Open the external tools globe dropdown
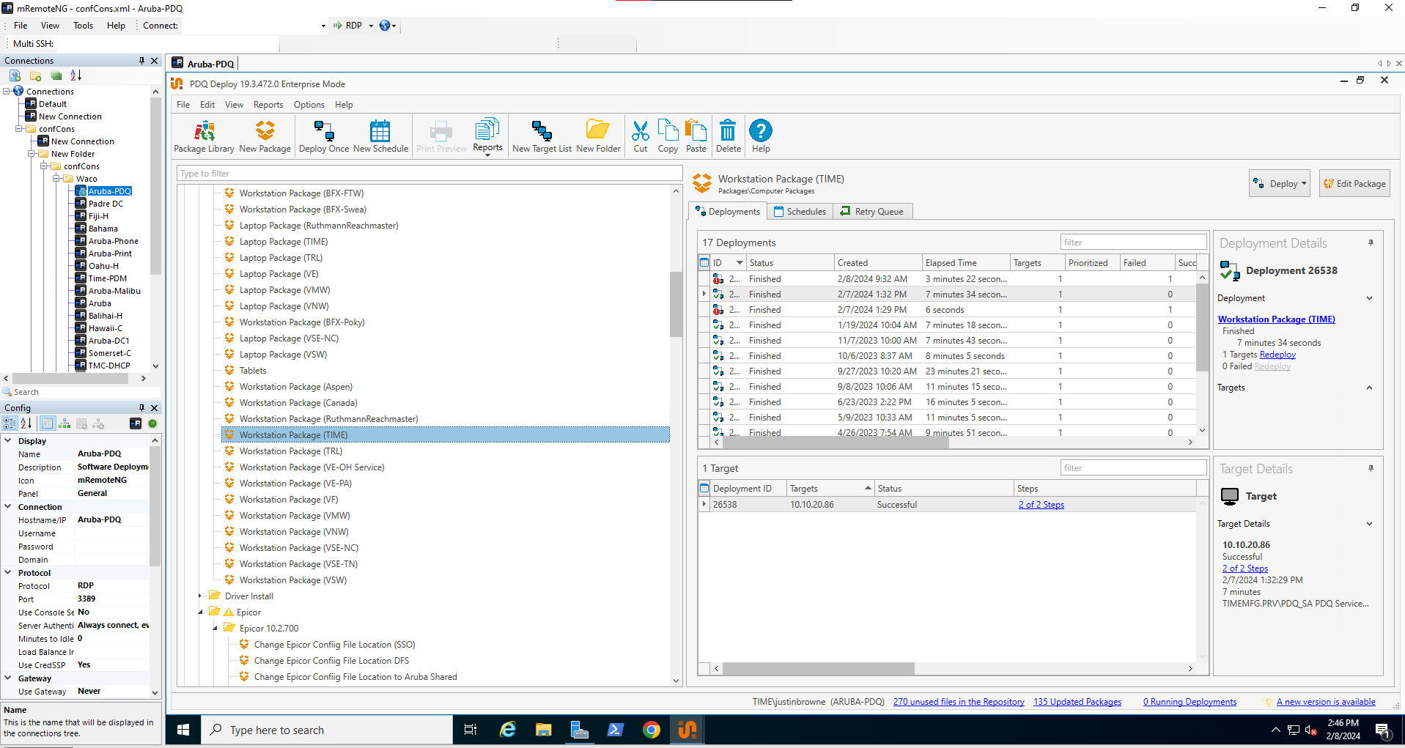The height and width of the screenshot is (748, 1405). 388,26
